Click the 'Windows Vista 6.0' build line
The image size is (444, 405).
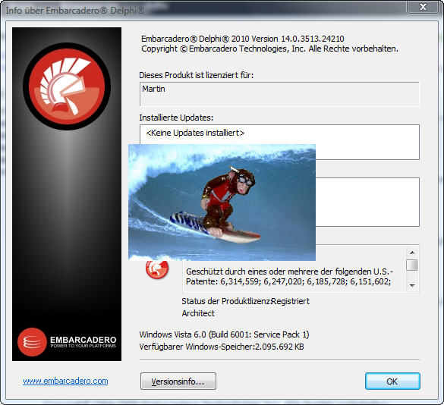coord(224,334)
